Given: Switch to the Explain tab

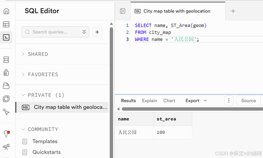Looking at the screenshot, I should (149, 101).
